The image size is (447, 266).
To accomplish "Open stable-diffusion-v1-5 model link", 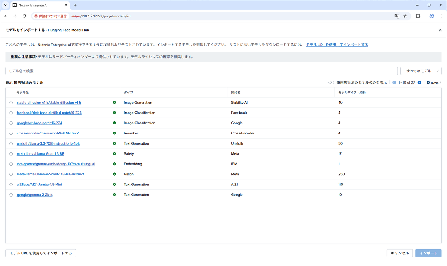I will pos(49,103).
